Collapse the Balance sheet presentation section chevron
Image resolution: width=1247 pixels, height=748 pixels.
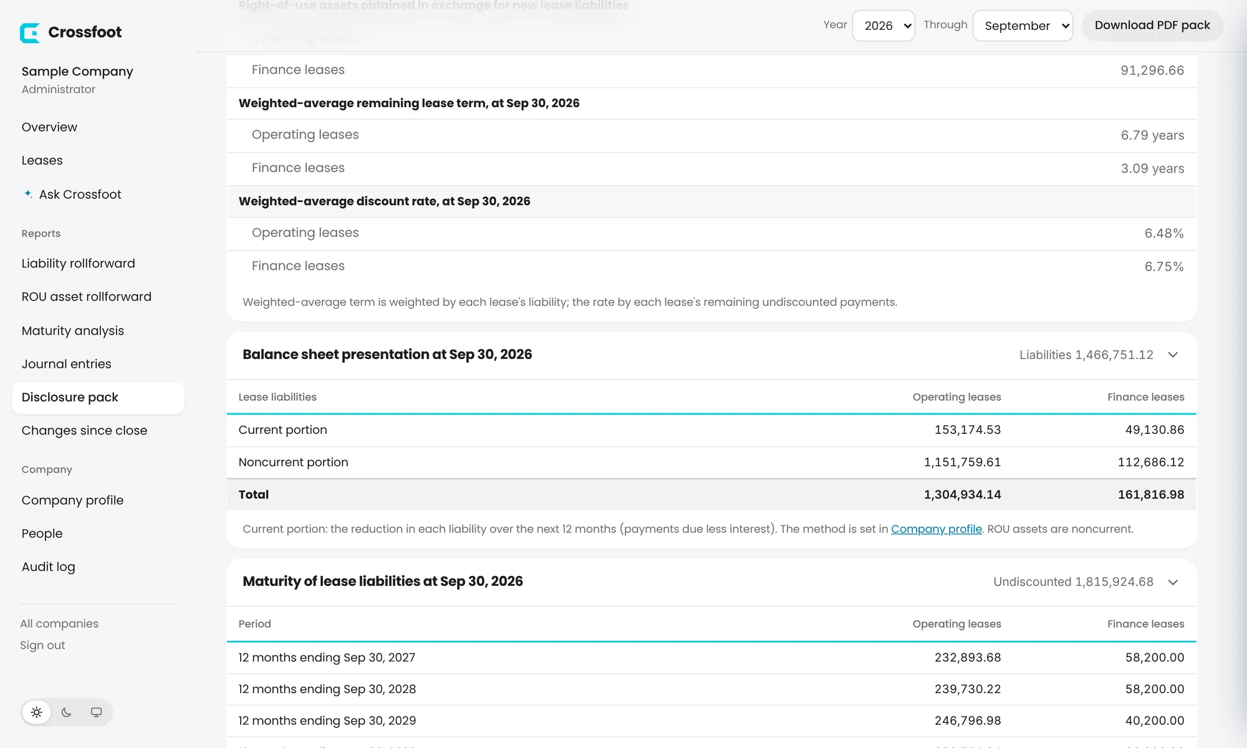[x=1173, y=355]
